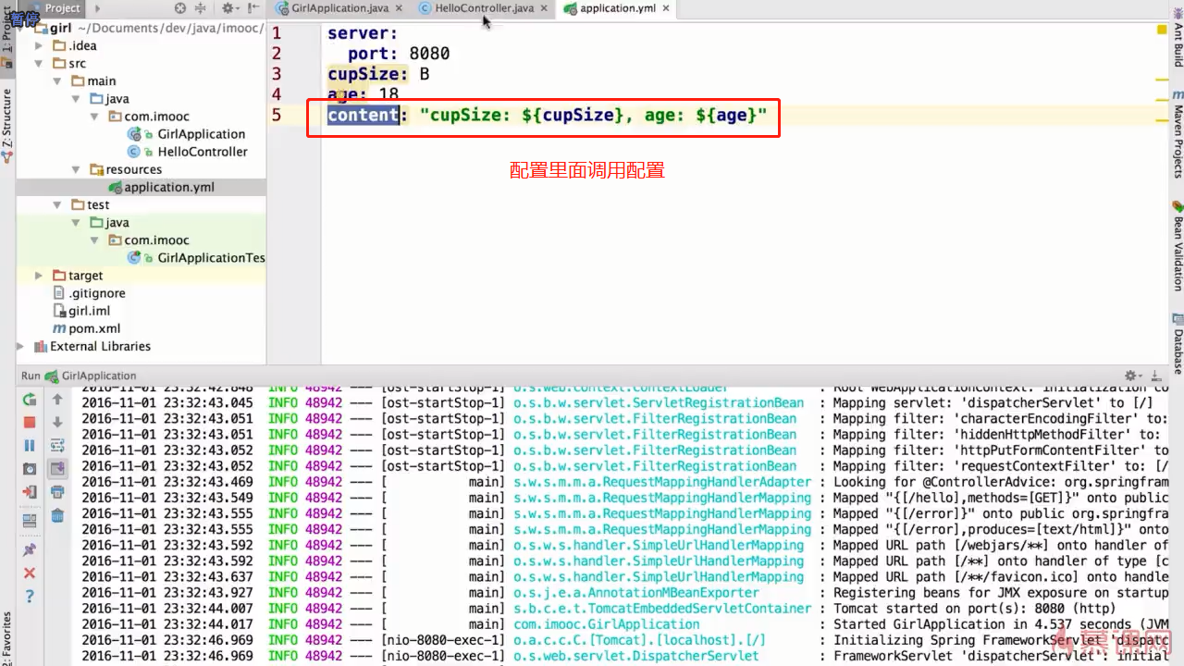Open Maven Projects tool window
The image size is (1184, 666).
point(1178,134)
